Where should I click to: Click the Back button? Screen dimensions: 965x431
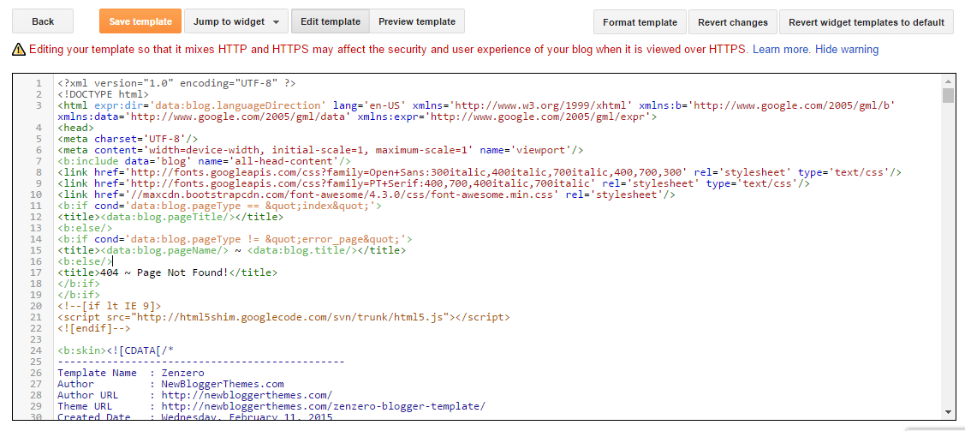coord(43,21)
